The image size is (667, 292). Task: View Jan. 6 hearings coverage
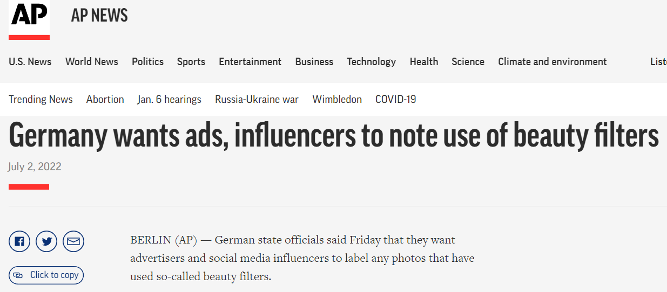(170, 100)
